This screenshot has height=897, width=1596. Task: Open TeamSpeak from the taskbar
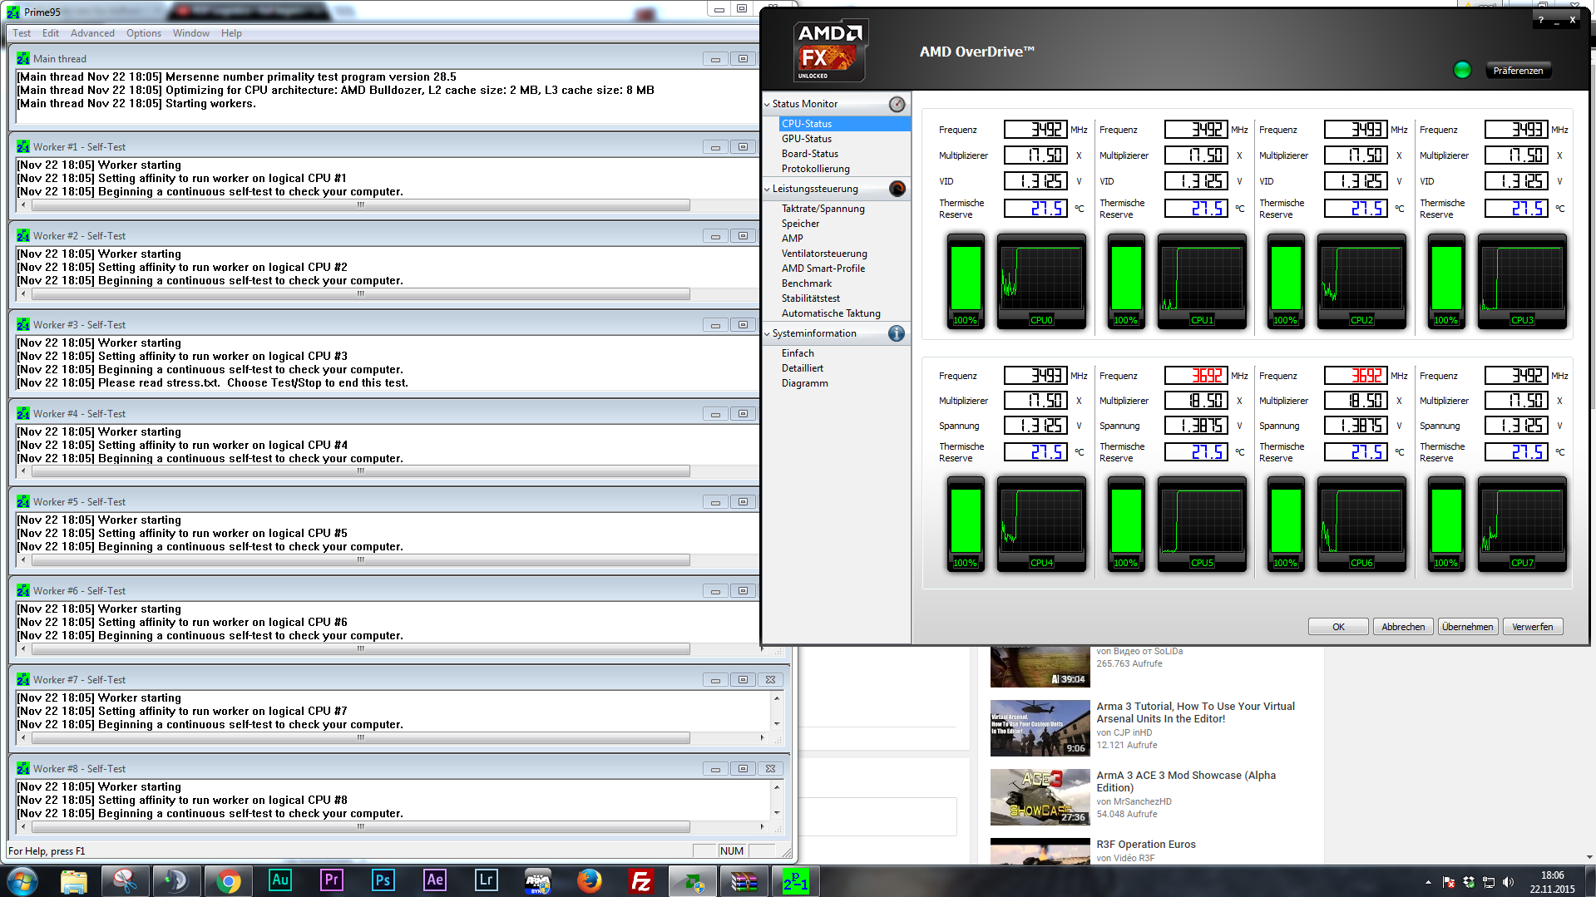click(x=177, y=880)
